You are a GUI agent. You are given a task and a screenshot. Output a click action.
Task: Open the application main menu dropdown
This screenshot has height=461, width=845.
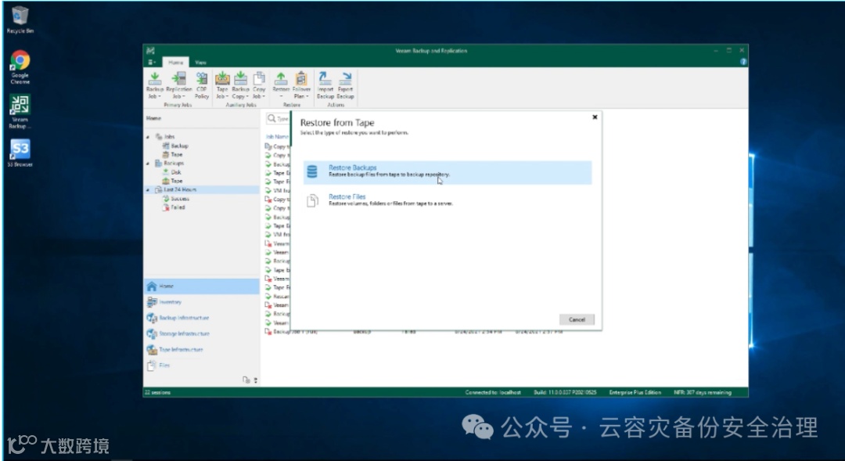pyautogui.click(x=153, y=63)
